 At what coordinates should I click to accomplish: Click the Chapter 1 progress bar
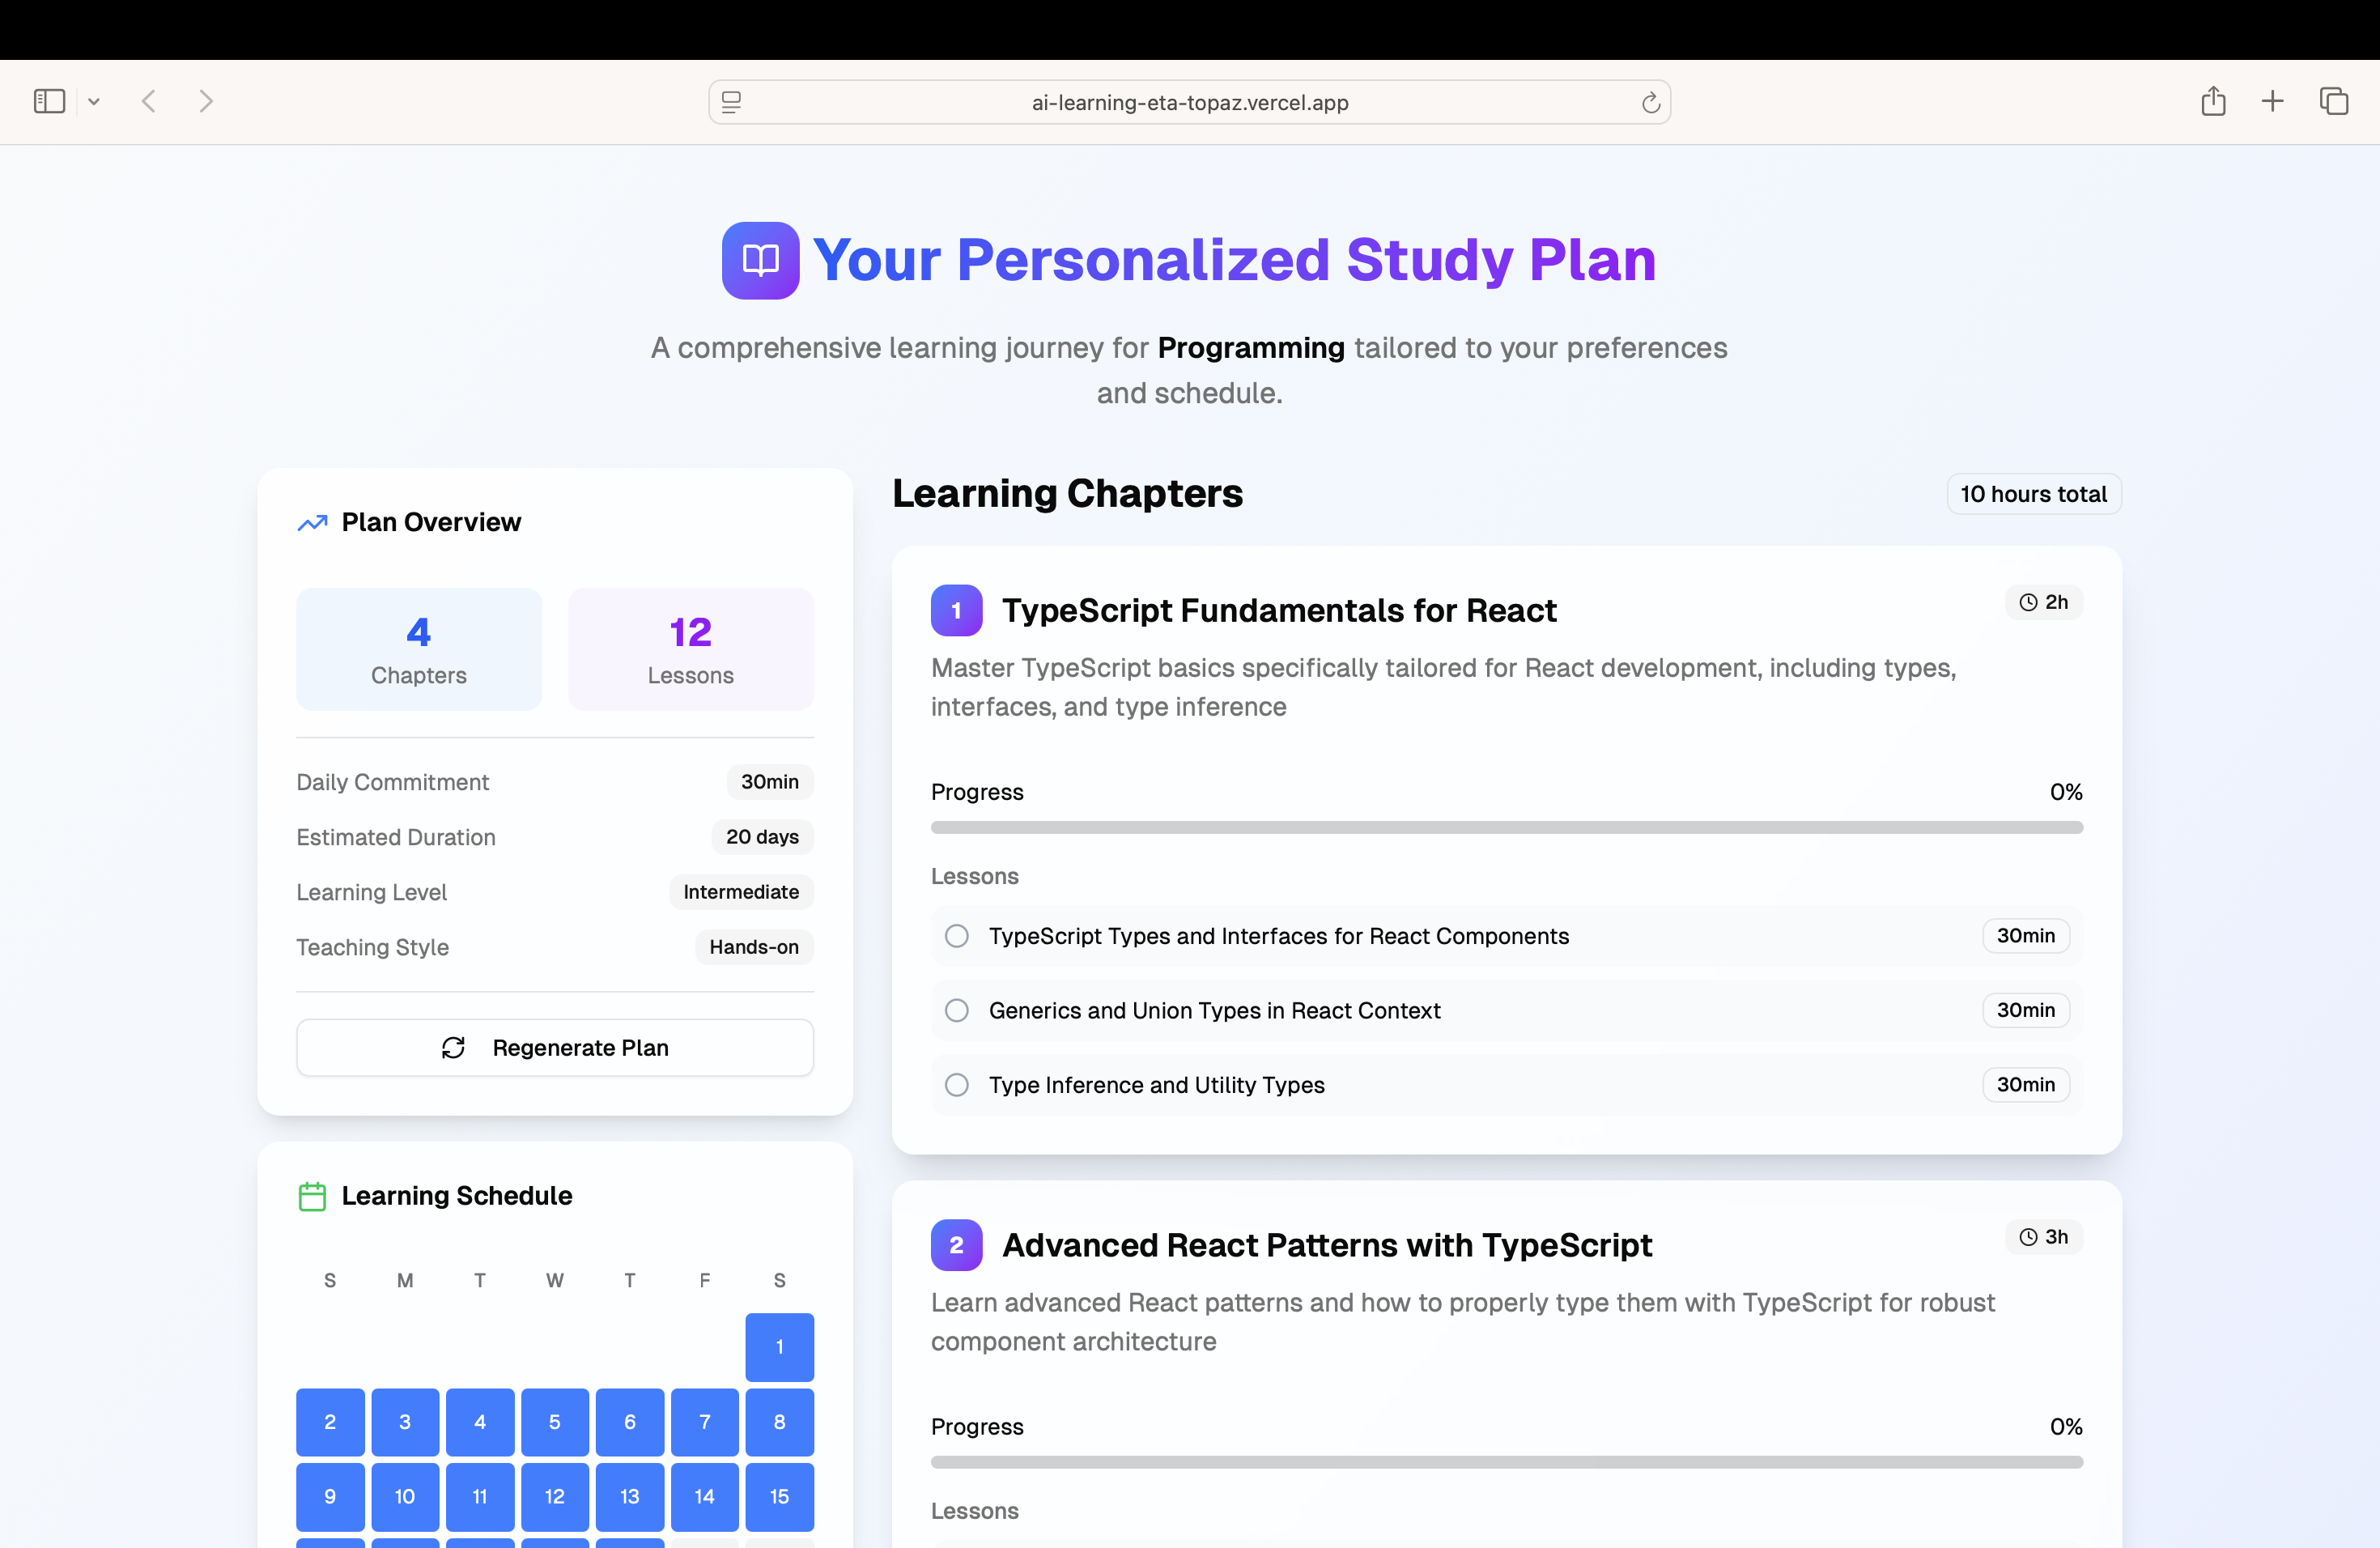(x=1507, y=827)
